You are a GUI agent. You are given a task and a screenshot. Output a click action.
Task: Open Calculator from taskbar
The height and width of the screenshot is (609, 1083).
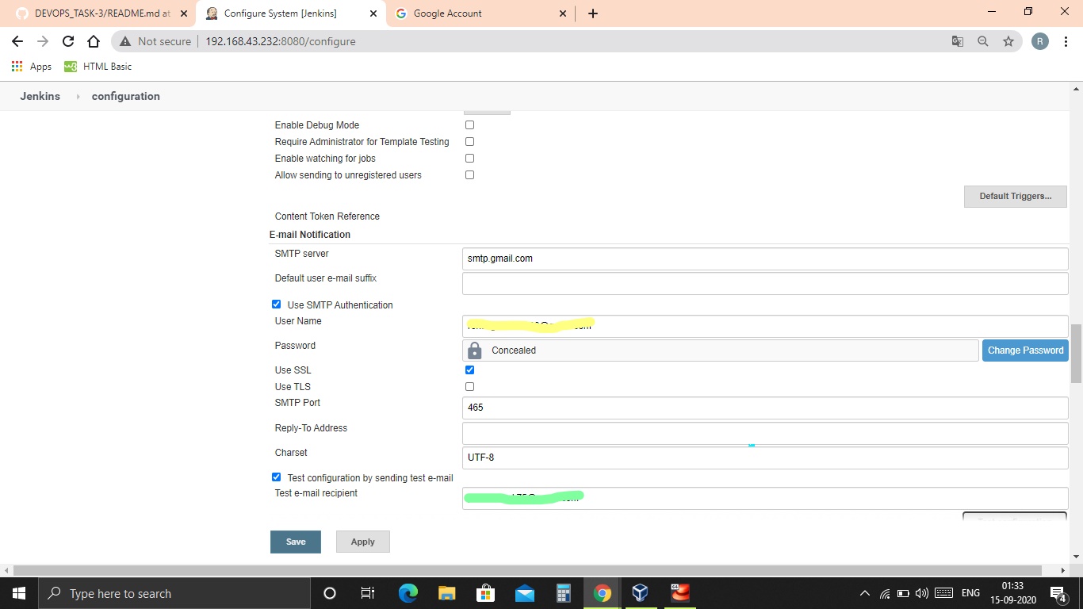563,593
